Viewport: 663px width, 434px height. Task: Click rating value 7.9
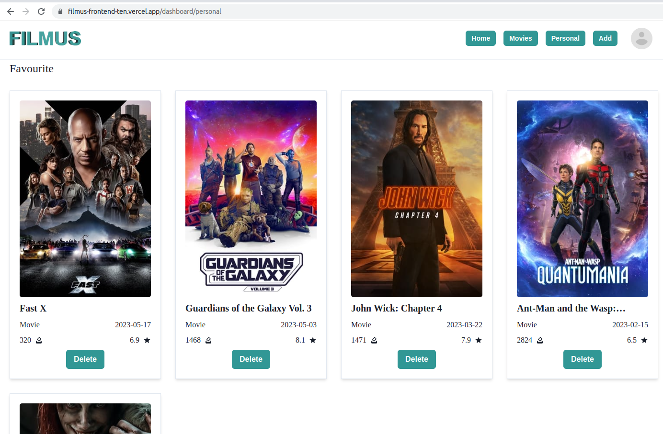[x=466, y=340]
